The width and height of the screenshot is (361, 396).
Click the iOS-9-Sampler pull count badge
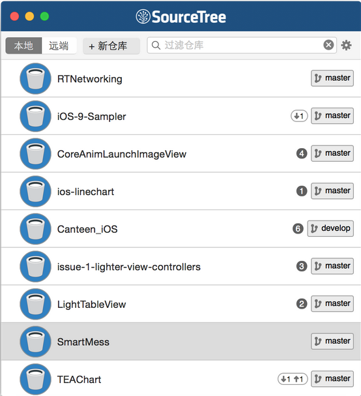(x=299, y=116)
